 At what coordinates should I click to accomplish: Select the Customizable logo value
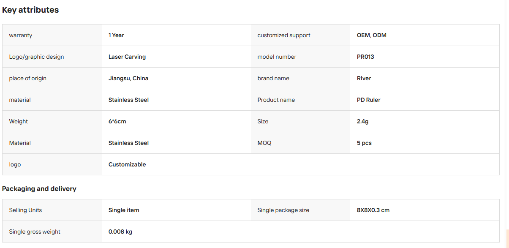click(x=127, y=164)
